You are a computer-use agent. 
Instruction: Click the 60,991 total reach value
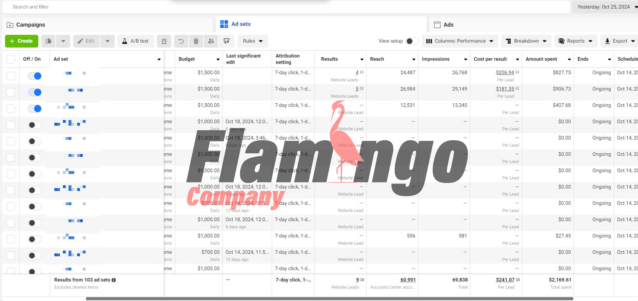point(408,280)
